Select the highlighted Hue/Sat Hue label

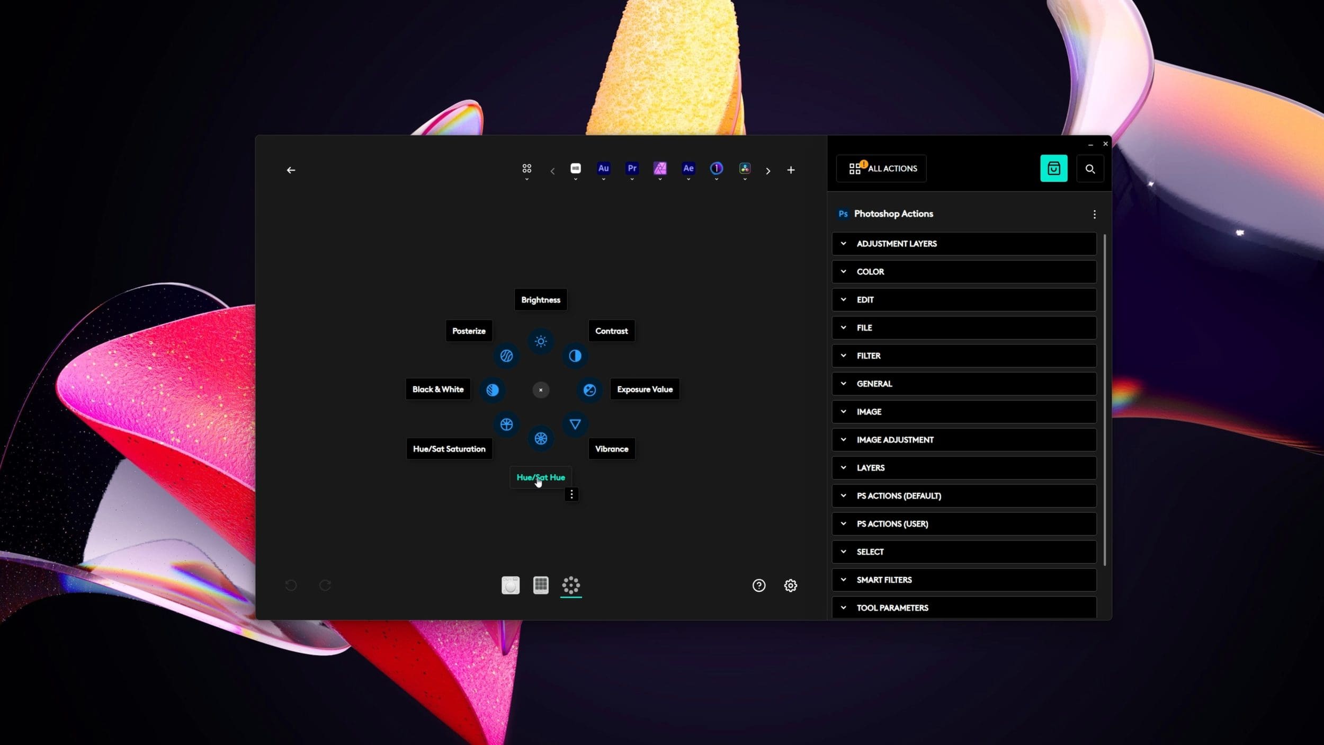(x=540, y=477)
